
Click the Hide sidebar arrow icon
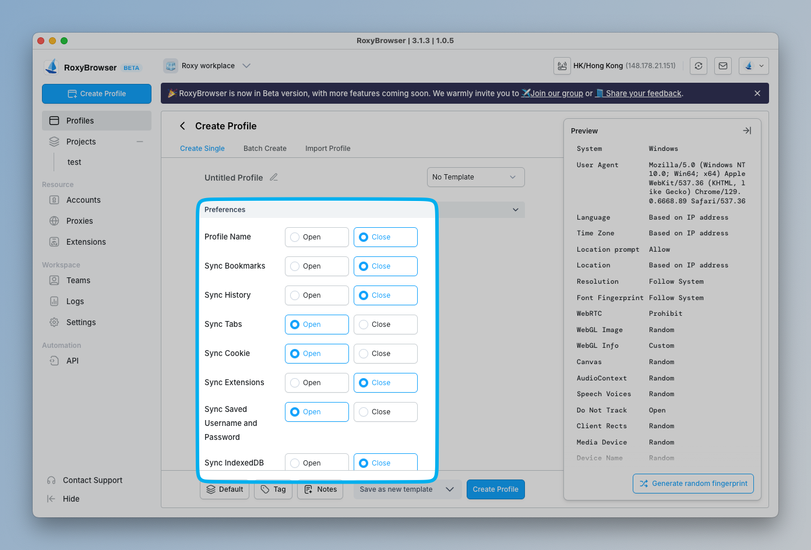click(51, 499)
